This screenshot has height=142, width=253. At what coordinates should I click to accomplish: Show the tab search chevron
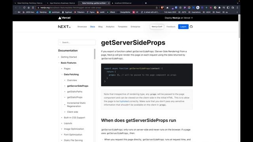tap(238, 3)
